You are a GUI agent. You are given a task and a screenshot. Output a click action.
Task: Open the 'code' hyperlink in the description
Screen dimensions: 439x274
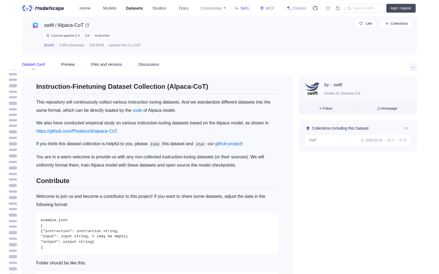pos(137,110)
